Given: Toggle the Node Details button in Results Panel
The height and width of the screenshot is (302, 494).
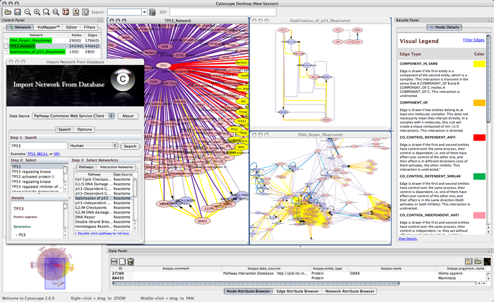Looking at the screenshot, I should (x=443, y=27).
